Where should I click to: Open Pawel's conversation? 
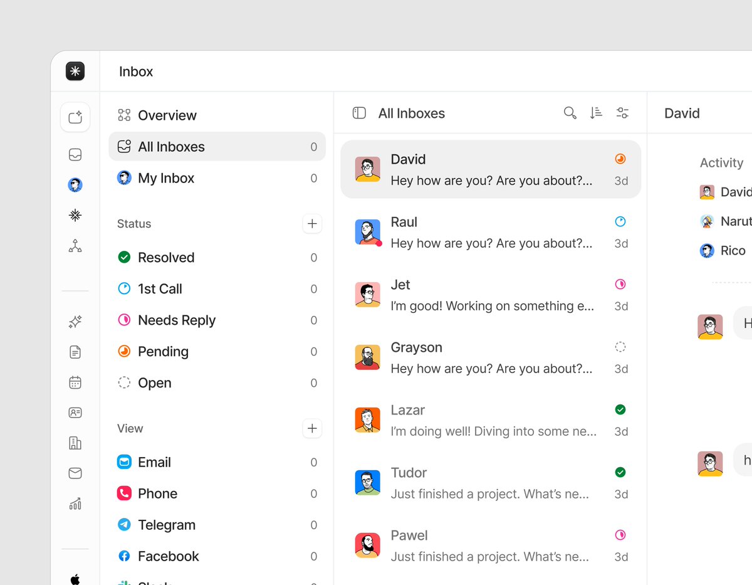pos(491,545)
